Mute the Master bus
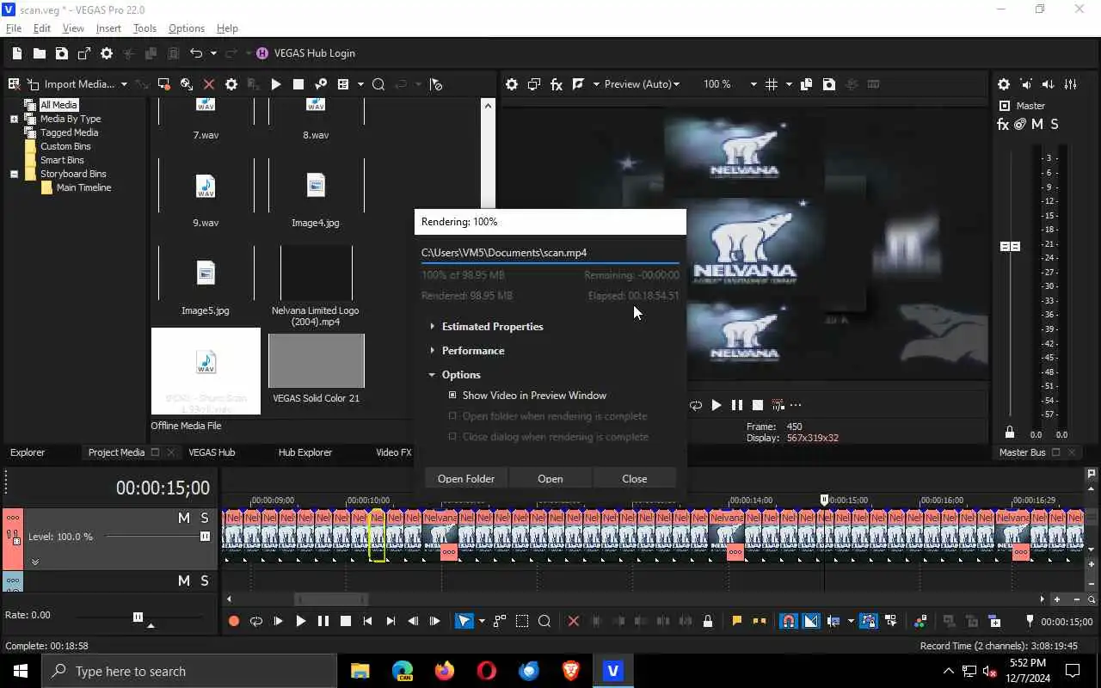Screen dimensions: 1101x688 tap(1037, 124)
